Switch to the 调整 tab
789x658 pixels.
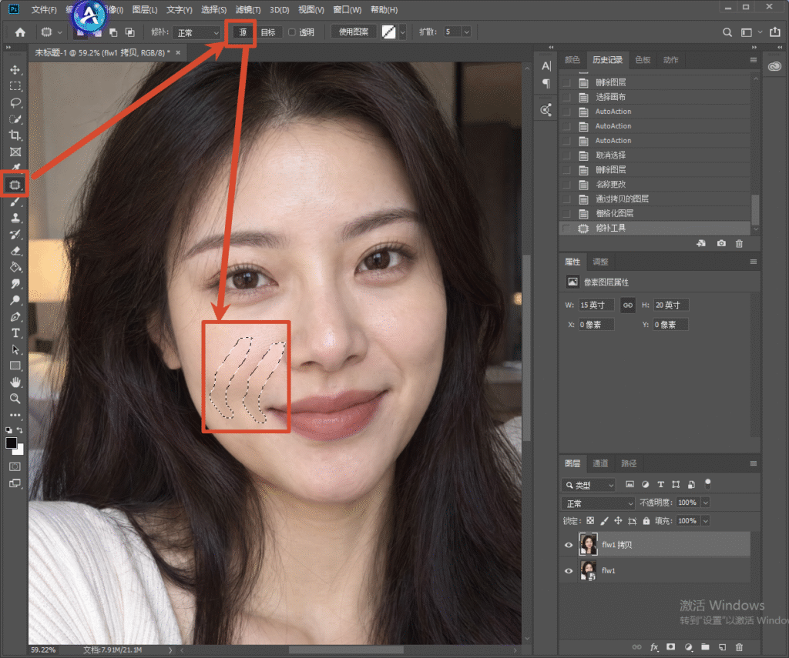click(x=600, y=262)
